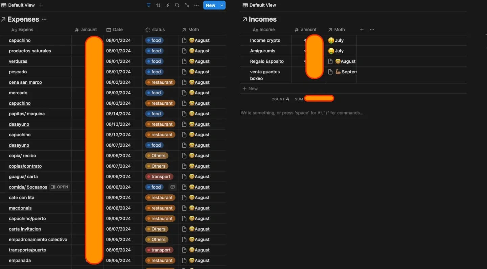Viewport: 487px width, 269px height.
Task: Open the Incomes Moth column header
Action: (x=337, y=30)
